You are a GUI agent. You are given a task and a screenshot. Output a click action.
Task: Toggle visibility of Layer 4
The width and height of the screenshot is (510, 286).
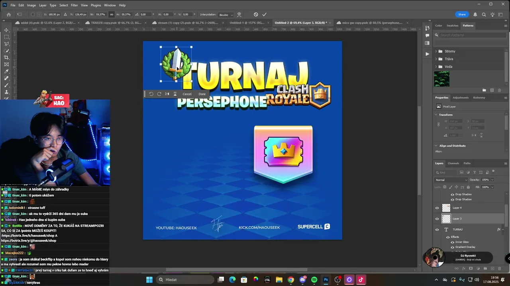tap(437, 208)
